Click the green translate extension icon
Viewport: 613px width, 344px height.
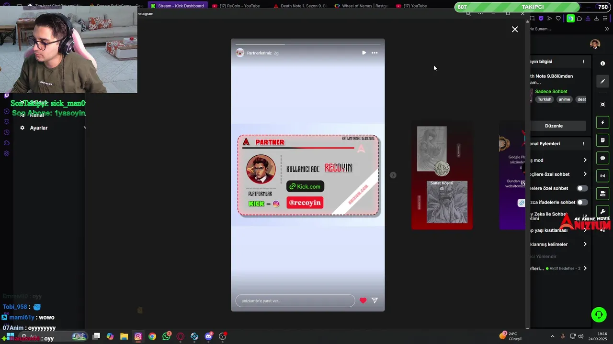tap(570, 19)
